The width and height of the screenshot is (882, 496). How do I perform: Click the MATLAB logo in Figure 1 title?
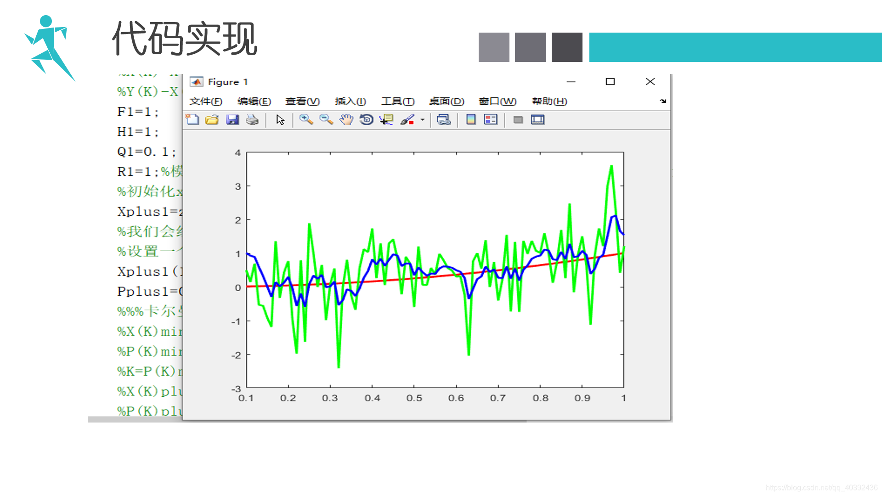point(197,82)
